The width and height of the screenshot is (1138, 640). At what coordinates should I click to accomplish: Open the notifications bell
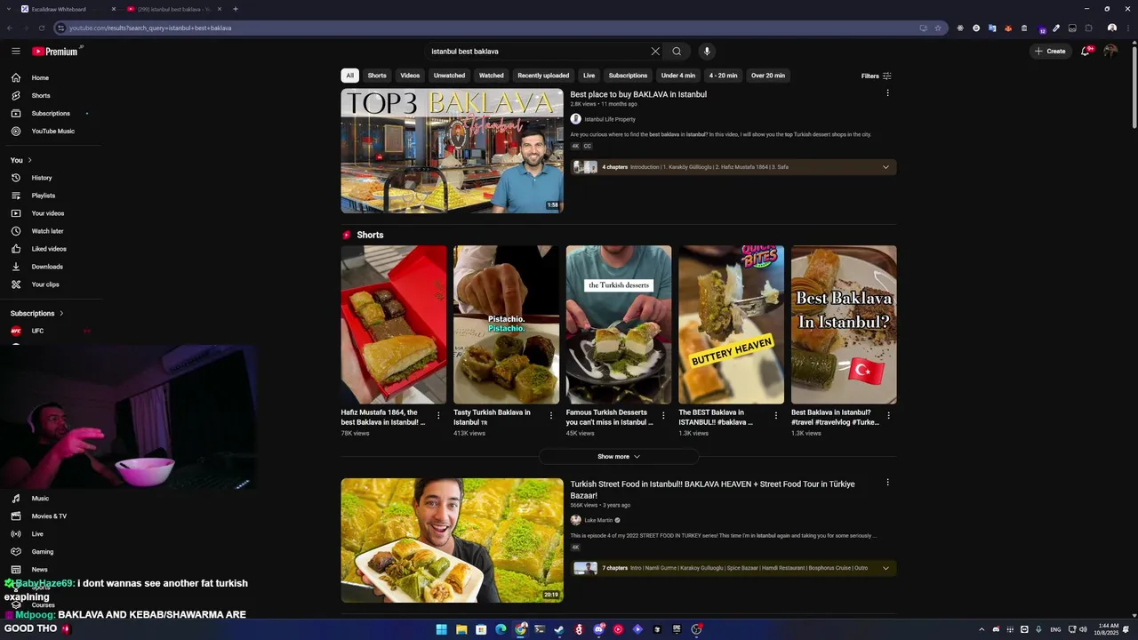point(1086,52)
